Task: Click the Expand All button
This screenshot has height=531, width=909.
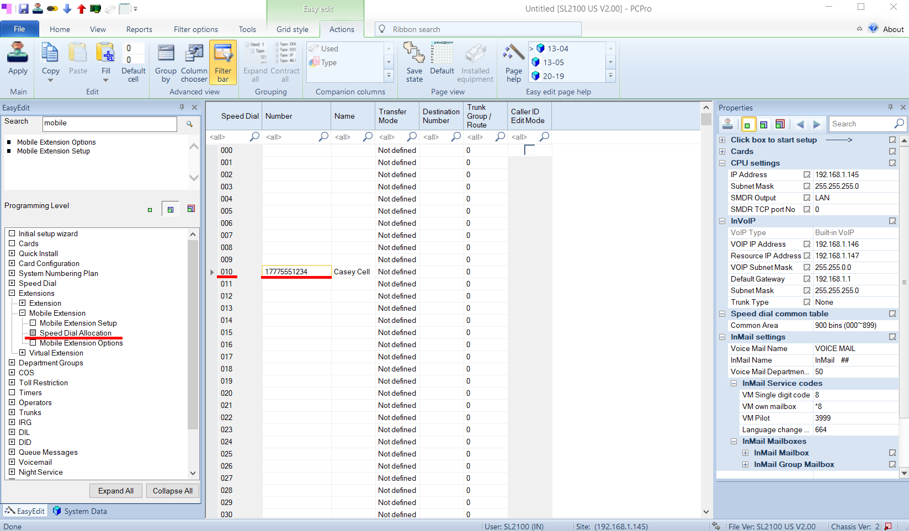Action: point(116,491)
